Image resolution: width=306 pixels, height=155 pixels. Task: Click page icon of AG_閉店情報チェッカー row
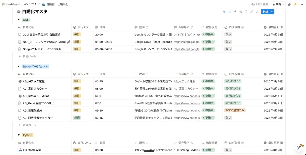click(20, 118)
